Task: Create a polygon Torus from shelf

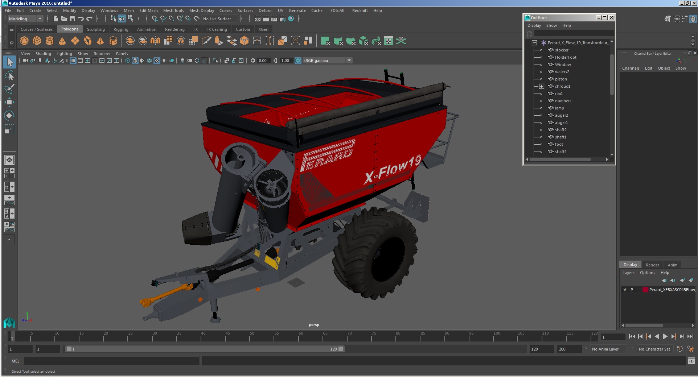Action: (88, 41)
